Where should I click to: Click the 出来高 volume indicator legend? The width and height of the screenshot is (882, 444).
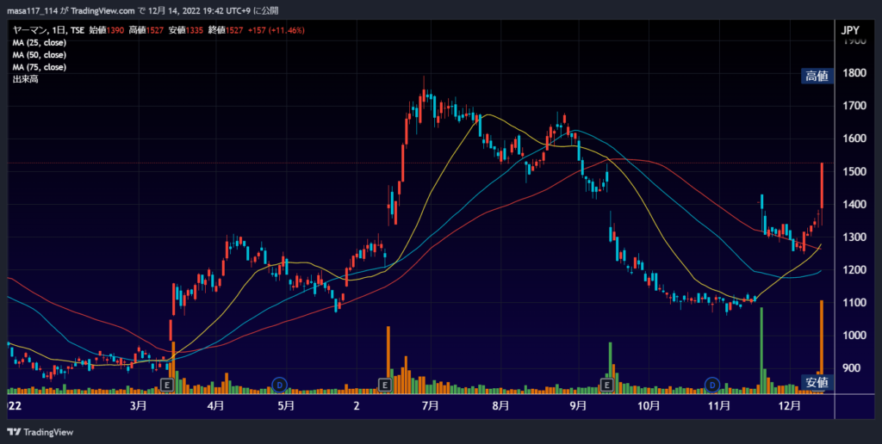(25, 79)
